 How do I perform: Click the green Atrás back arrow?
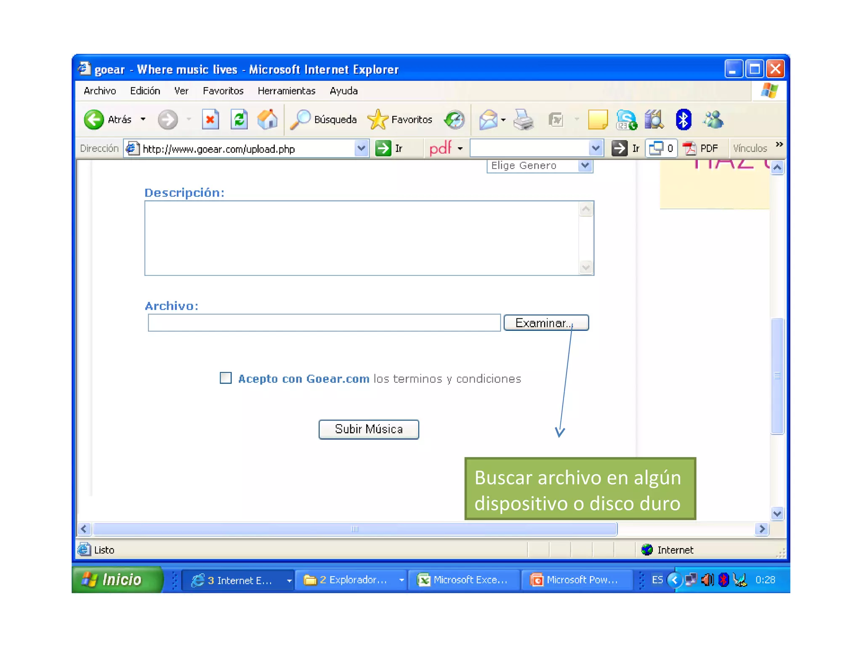(x=94, y=120)
